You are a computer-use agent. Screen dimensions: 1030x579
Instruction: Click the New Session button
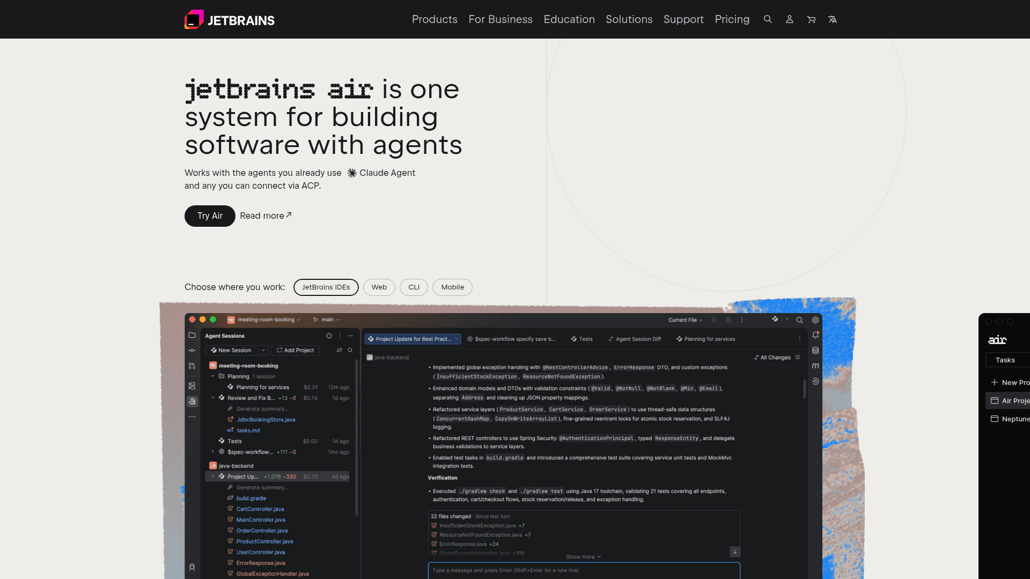point(231,350)
